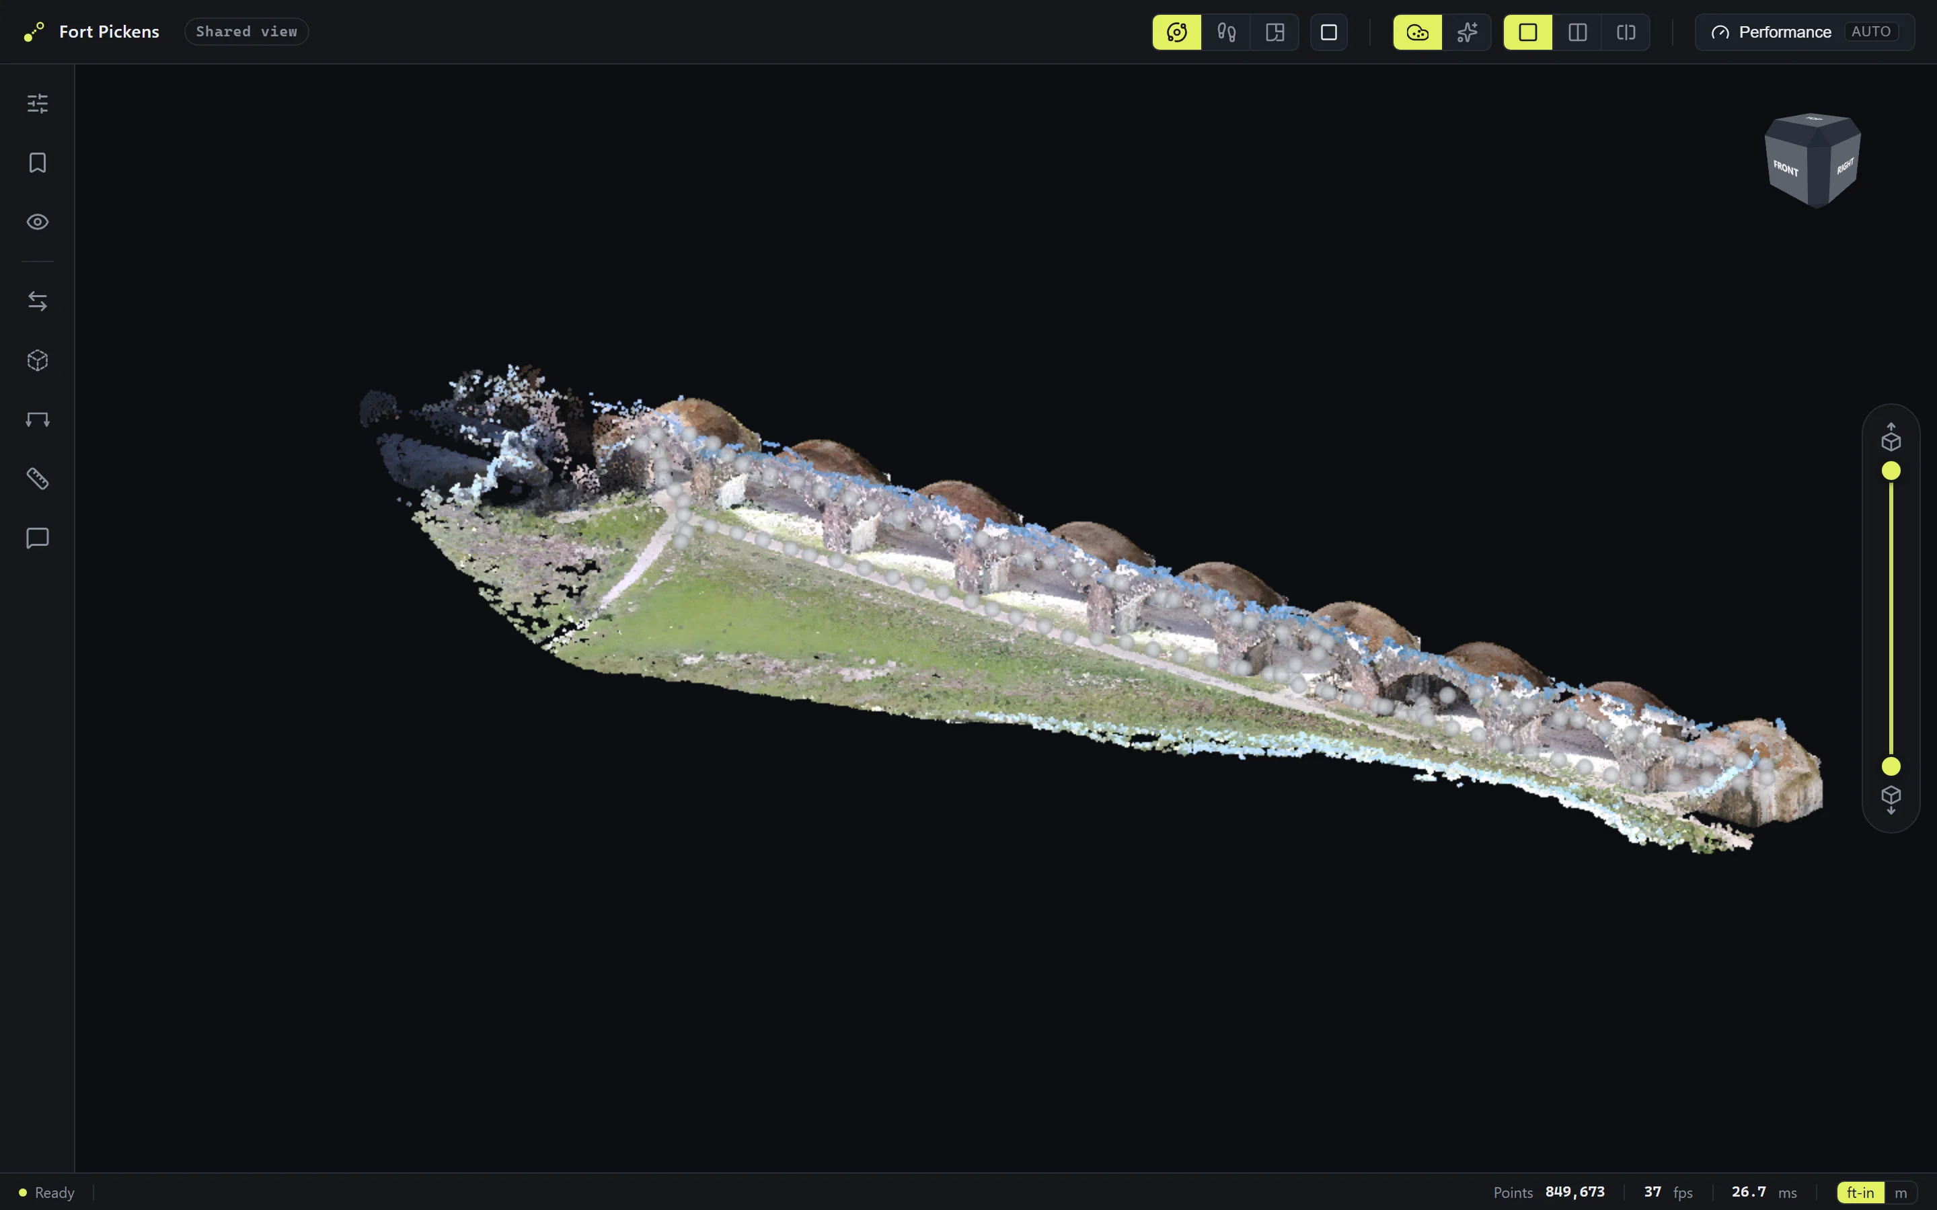1937x1210 pixels.
Task: Open the swap arrows compare tool
Action: pyautogui.click(x=38, y=301)
